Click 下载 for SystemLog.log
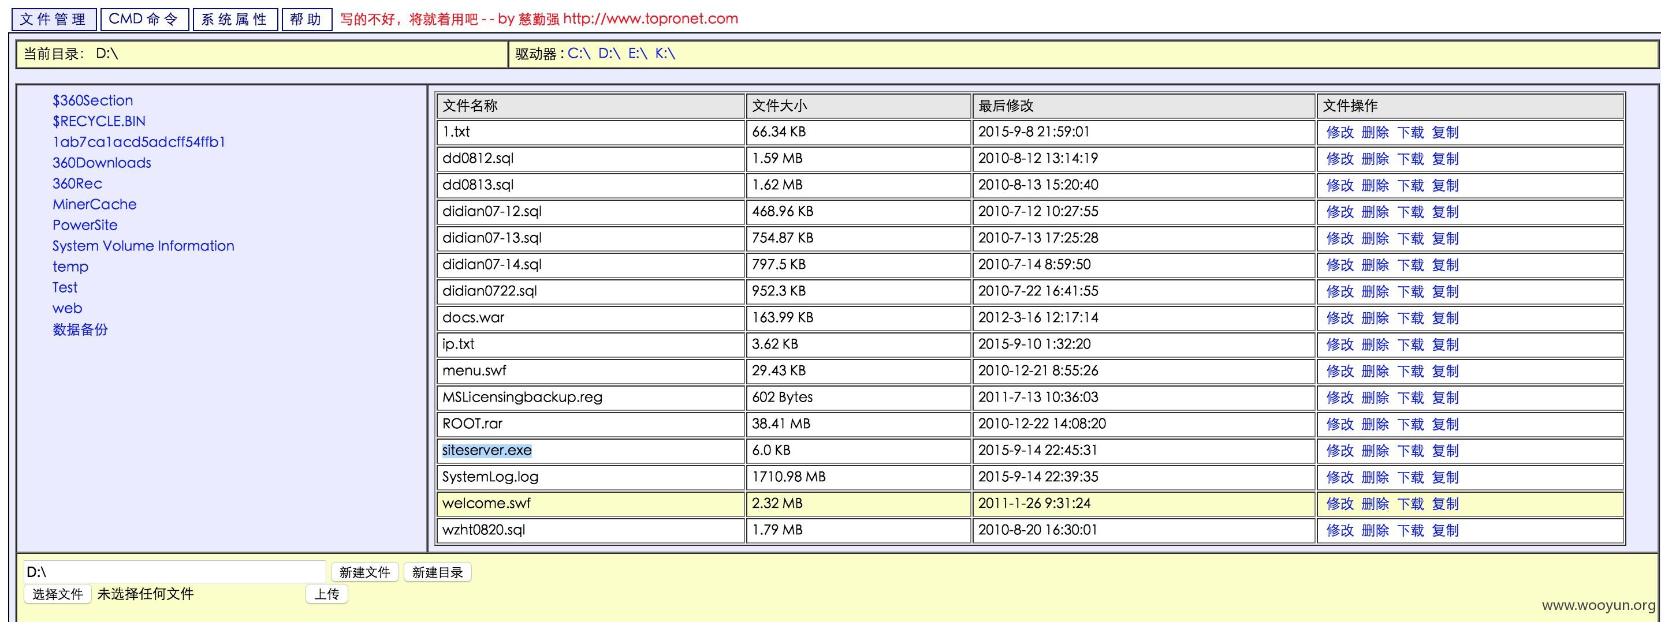This screenshot has height=622, width=1661. click(x=1410, y=477)
